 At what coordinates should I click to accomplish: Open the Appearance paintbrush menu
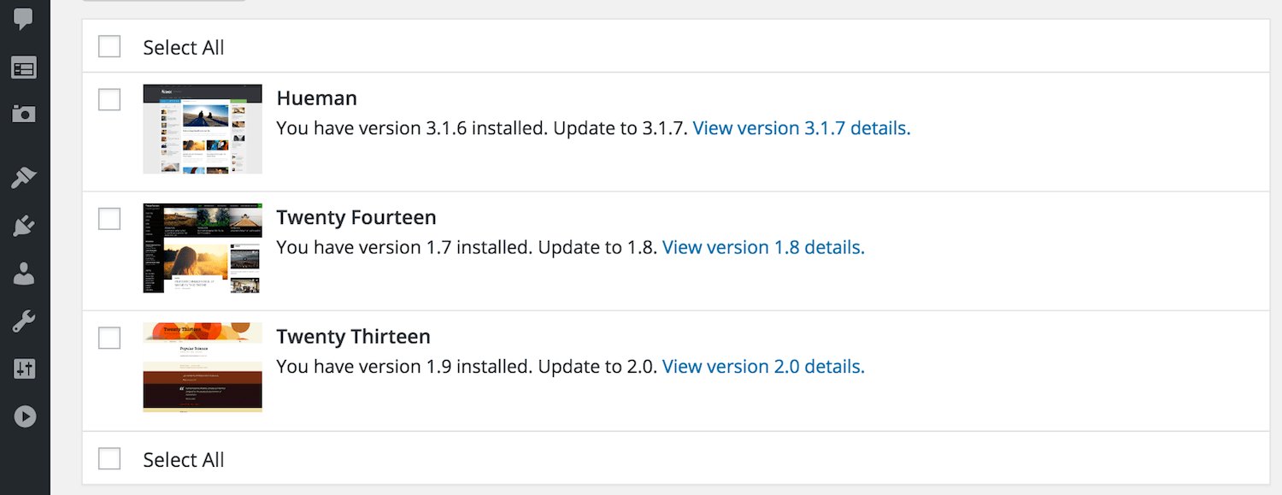click(24, 177)
